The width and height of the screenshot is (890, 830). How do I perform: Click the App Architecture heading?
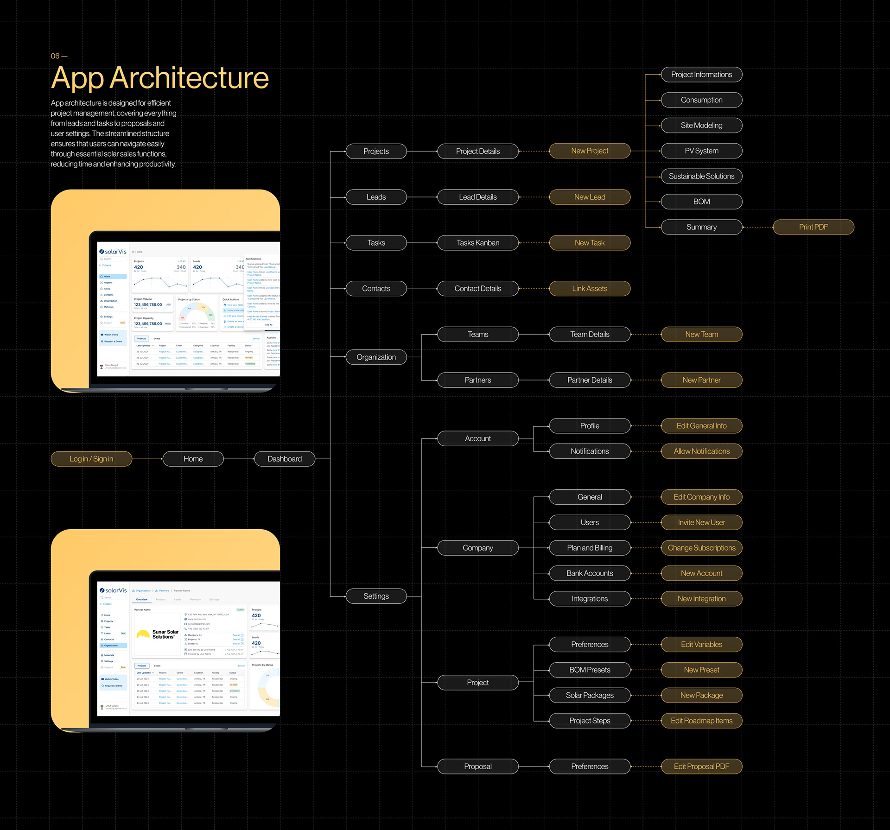tap(160, 78)
